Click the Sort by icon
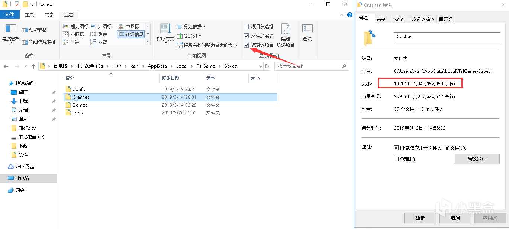The image size is (509, 229). [165, 29]
